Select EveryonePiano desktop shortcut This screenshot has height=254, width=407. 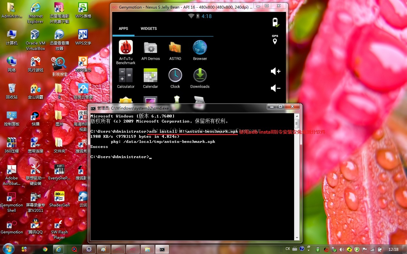coord(59,172)
